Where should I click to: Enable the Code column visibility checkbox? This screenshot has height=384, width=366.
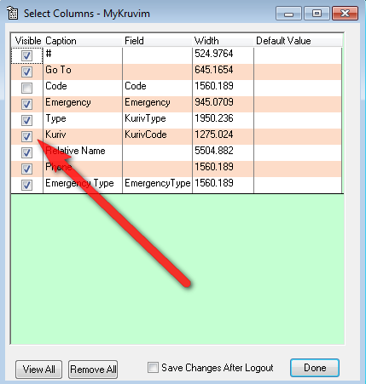click(26, 88)
